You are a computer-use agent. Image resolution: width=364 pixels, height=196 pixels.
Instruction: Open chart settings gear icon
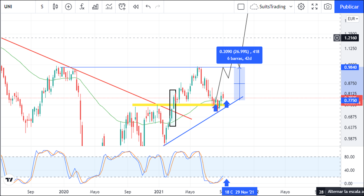(301, 7)
